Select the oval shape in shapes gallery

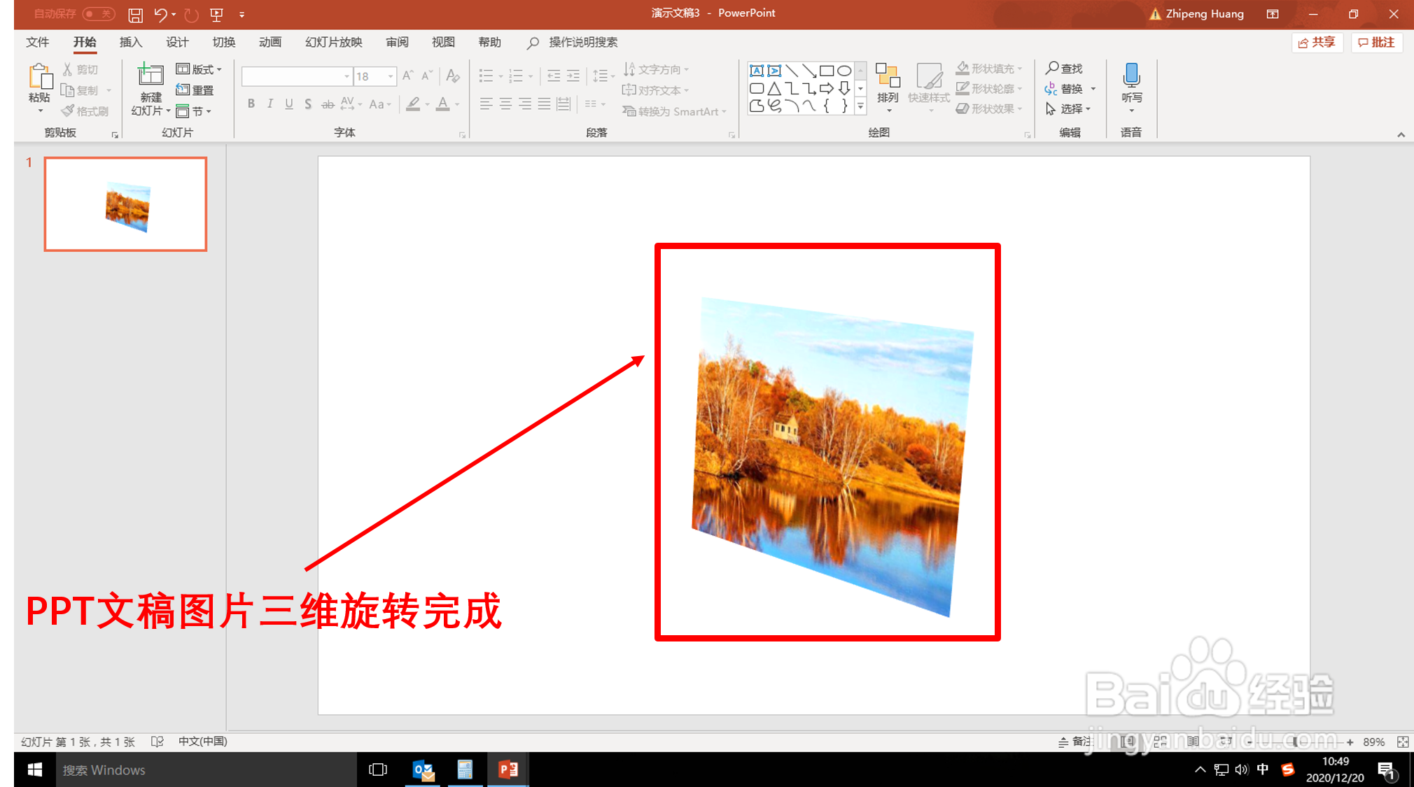coord(845,71)
